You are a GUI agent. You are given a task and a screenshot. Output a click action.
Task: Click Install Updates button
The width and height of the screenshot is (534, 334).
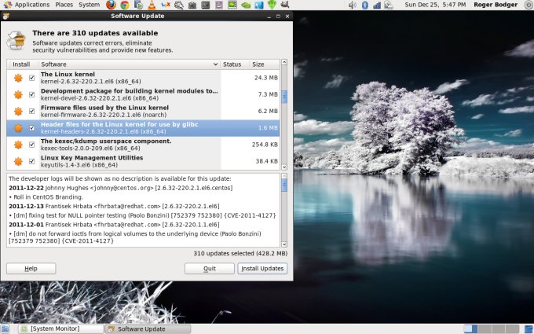pyautogui.click(x=262, y=269)
